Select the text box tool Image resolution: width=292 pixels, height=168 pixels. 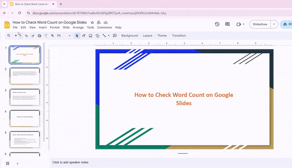coord(84,36)
